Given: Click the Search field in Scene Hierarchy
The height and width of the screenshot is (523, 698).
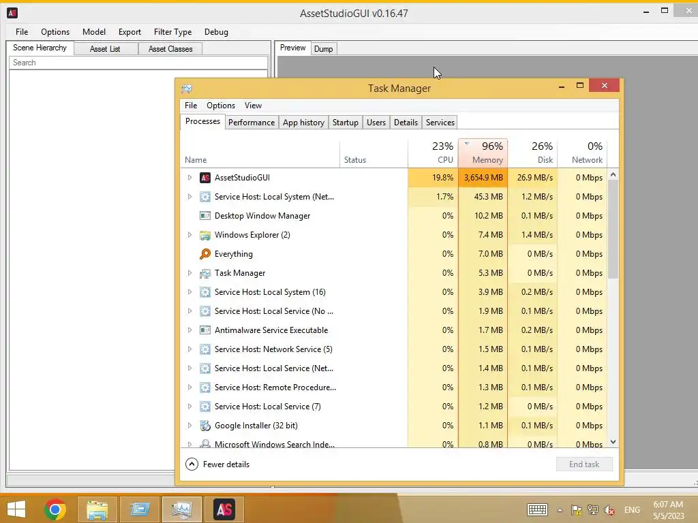Looking at the screenshot, I should click(x=138, y=63).
